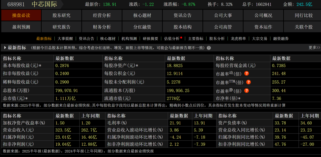The height and width of the screenshot is (157, 321).
Task: Select the 财务分析 tab
Action: tap(102, 27)
